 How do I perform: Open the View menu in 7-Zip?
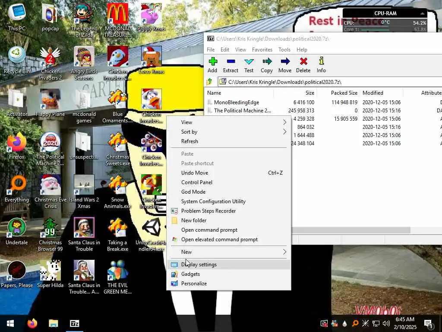tap(240, 50)
